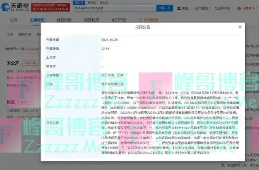Click the 天眼查 logo
The height and width of the screenshot is (170, 259).
(x=15, y=7)
